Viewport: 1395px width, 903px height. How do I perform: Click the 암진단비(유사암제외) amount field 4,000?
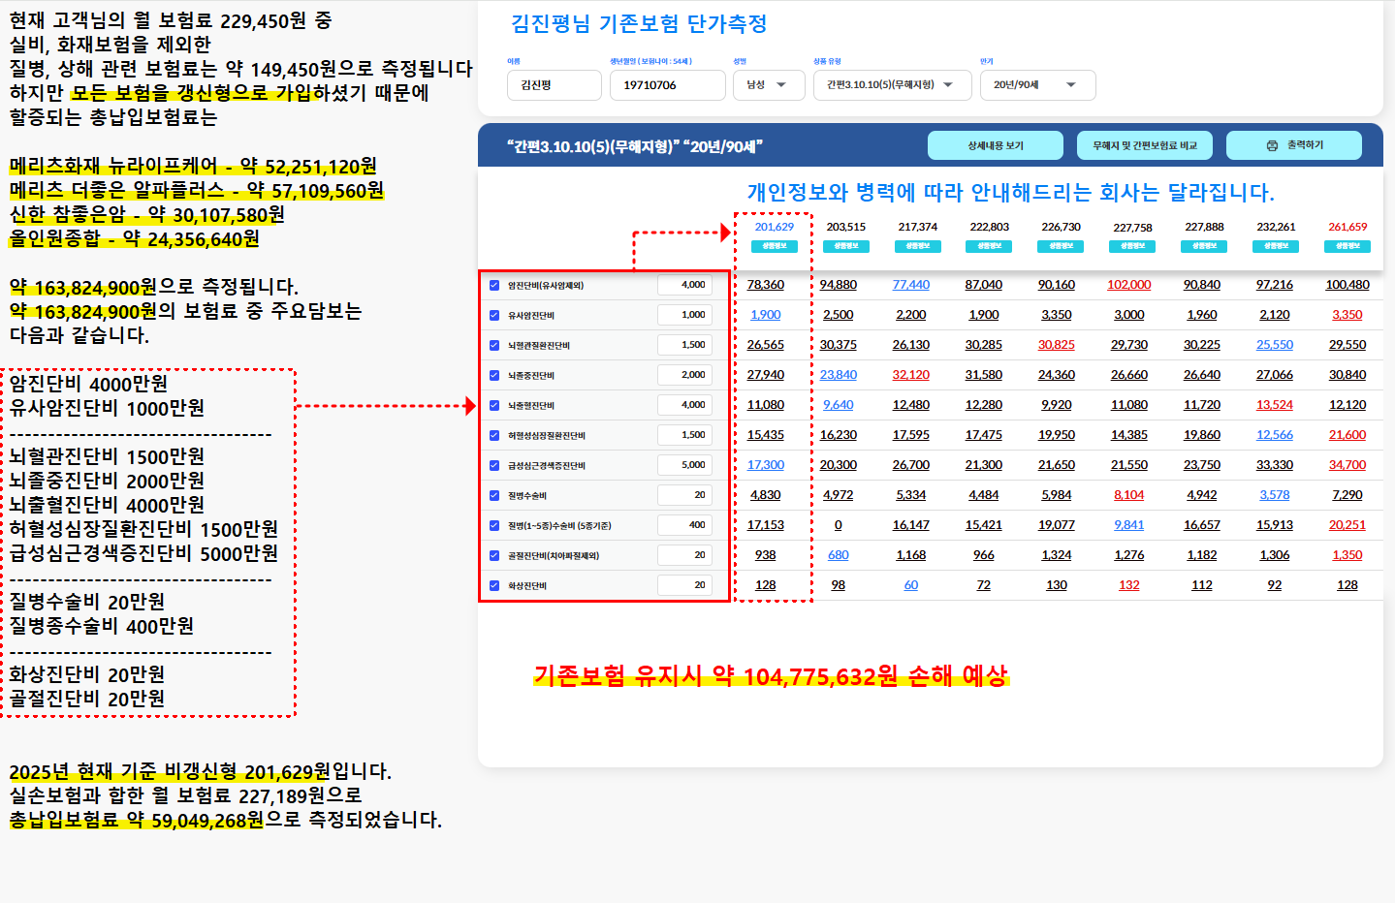pos(685,285)
